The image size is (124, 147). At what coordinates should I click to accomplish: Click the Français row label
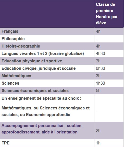click(10, 31)
